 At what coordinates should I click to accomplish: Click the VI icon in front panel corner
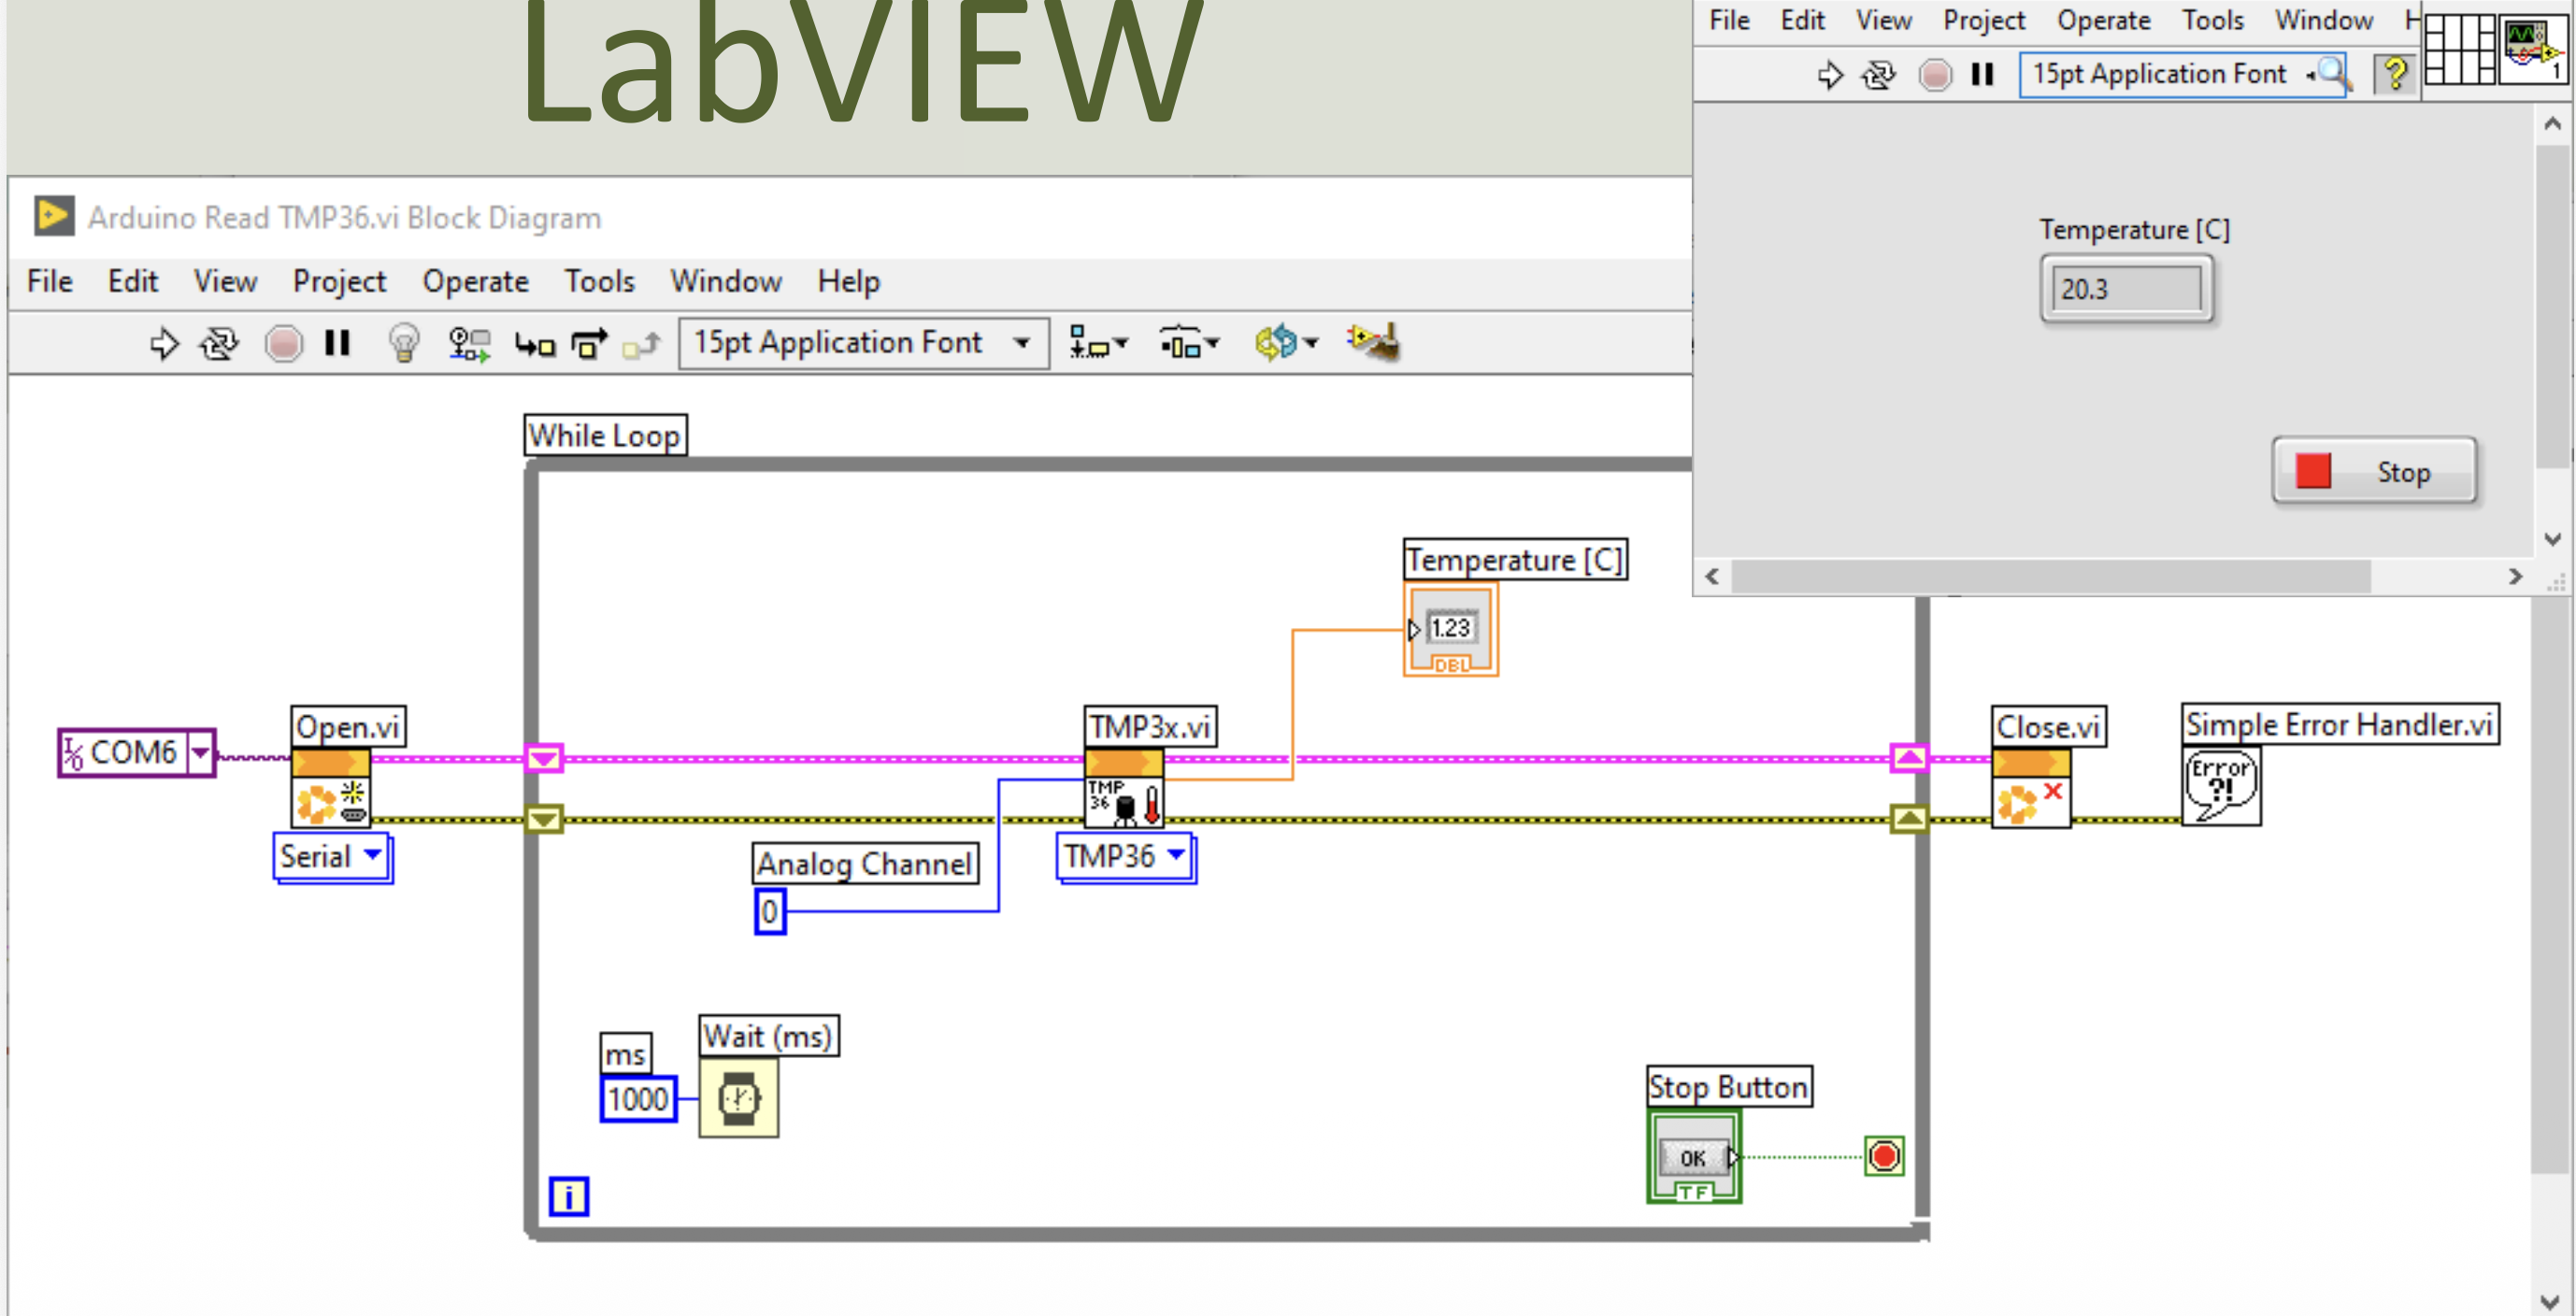click(x=2535, y=49)
